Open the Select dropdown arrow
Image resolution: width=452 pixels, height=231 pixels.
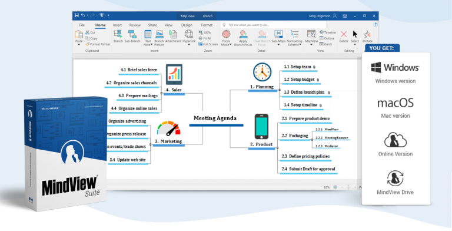(355, 45)
